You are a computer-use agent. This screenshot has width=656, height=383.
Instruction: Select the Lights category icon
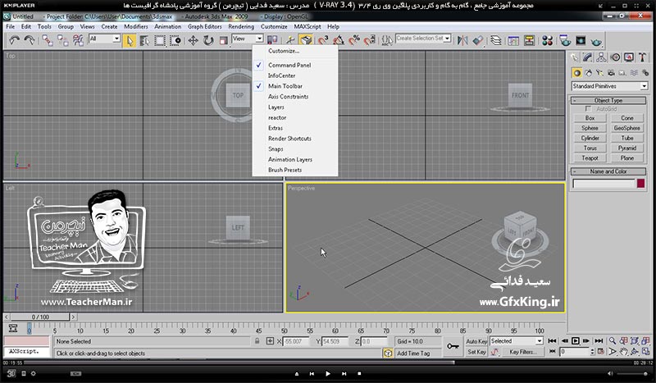click(x=600, y=73)
